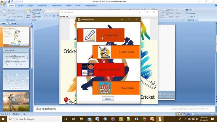Open Windows Start menu
Screen dimensions: 217x122
pyautogui.click(x=3, y=119)
